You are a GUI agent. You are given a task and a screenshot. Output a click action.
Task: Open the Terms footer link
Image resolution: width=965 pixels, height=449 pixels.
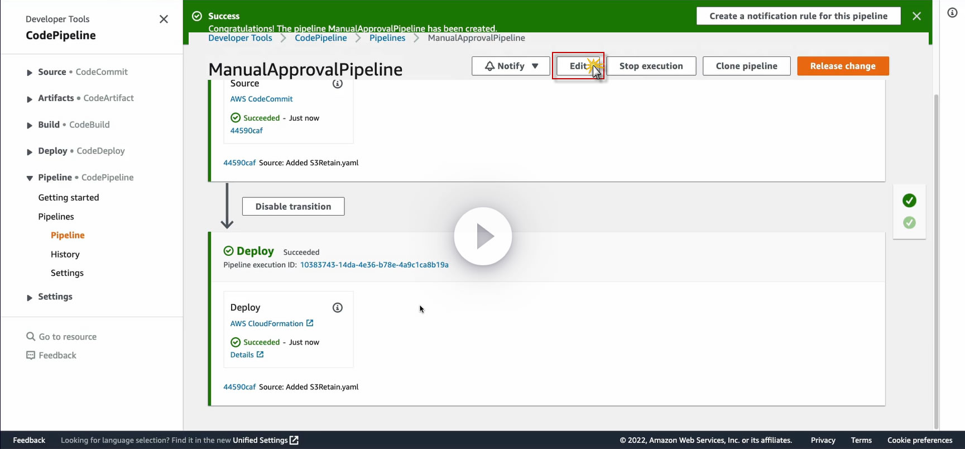861,440
